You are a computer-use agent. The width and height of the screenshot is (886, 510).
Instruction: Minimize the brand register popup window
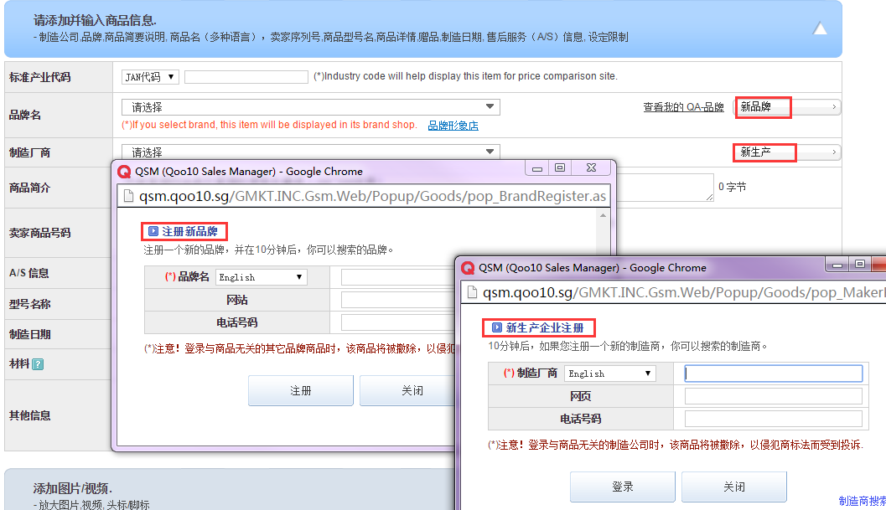point(537,168)
